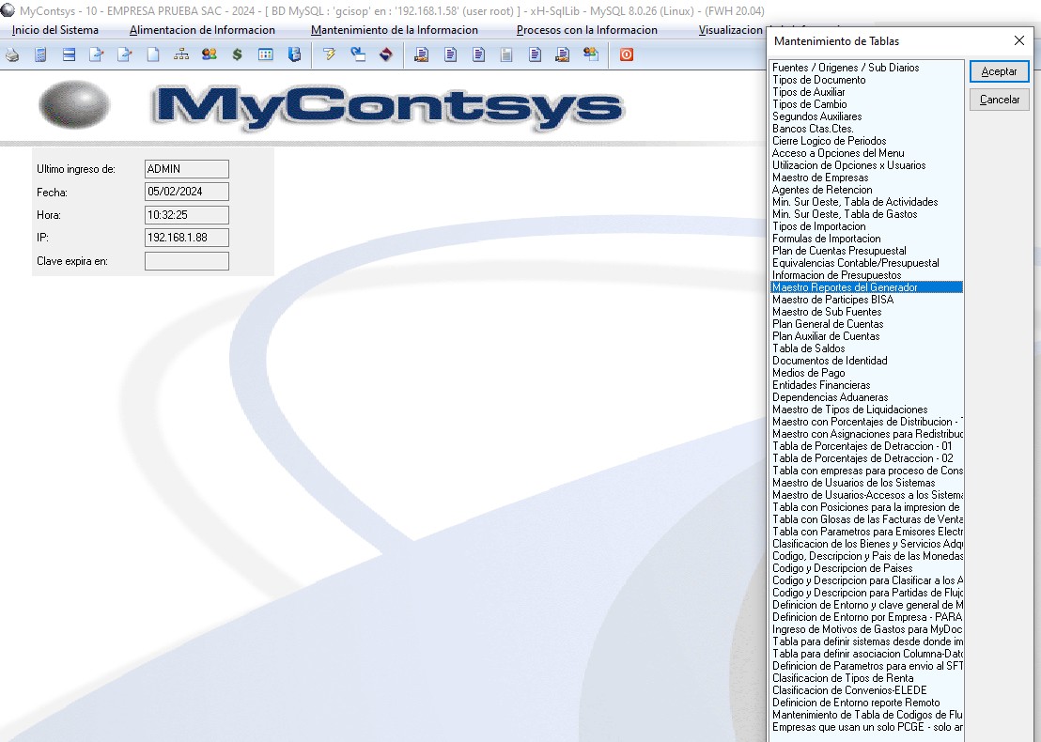Click the red power exit icon
The width and height of the screenshot is (1041, 742).
coord(627,55)
